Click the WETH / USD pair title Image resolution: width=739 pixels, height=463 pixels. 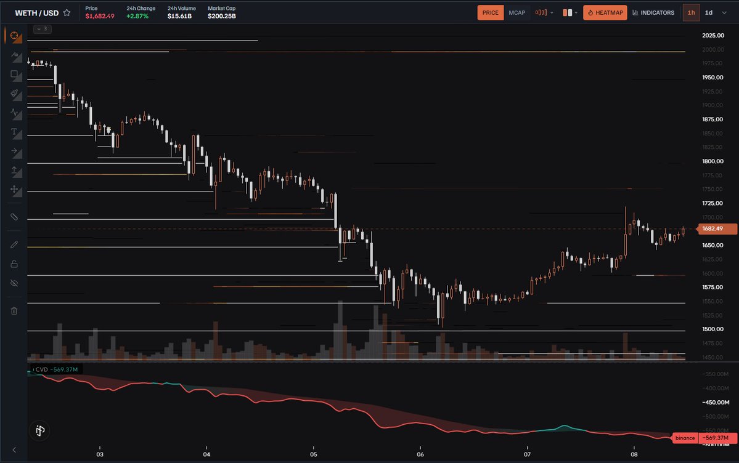pos(37,13)
